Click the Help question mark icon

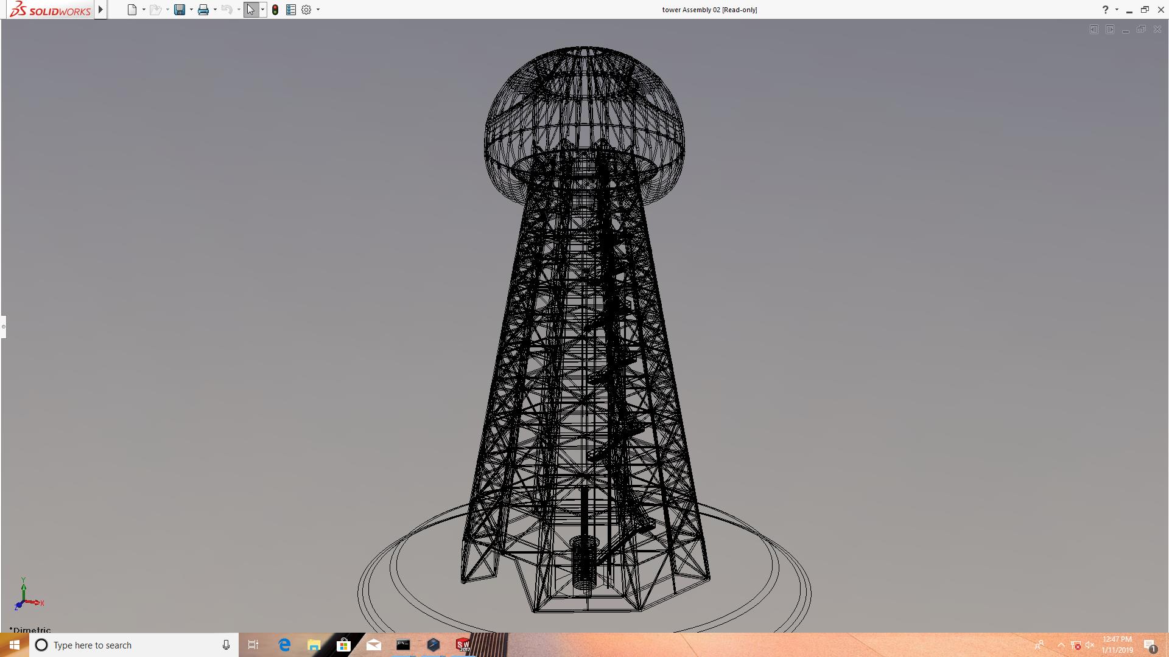(x=1105, y=10)
